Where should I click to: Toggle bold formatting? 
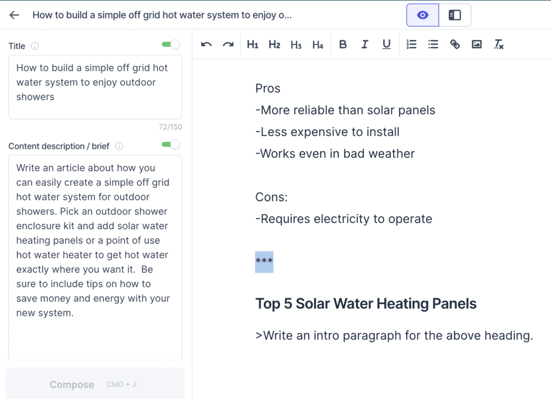(x=343, y=44)
